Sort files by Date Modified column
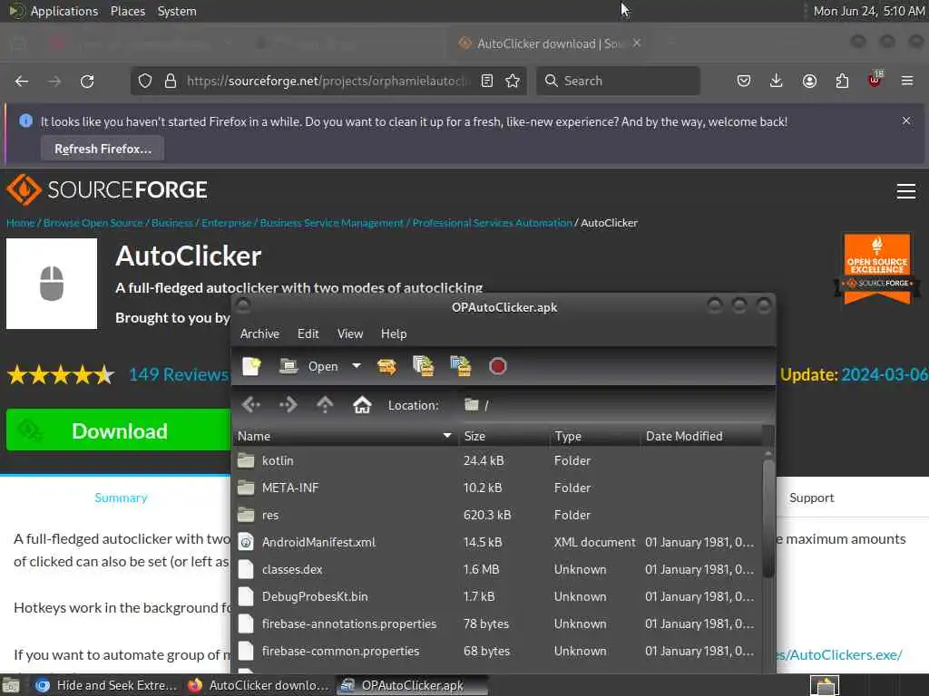Viewport: 929px width, 696px height. click(x=701, y=436)
